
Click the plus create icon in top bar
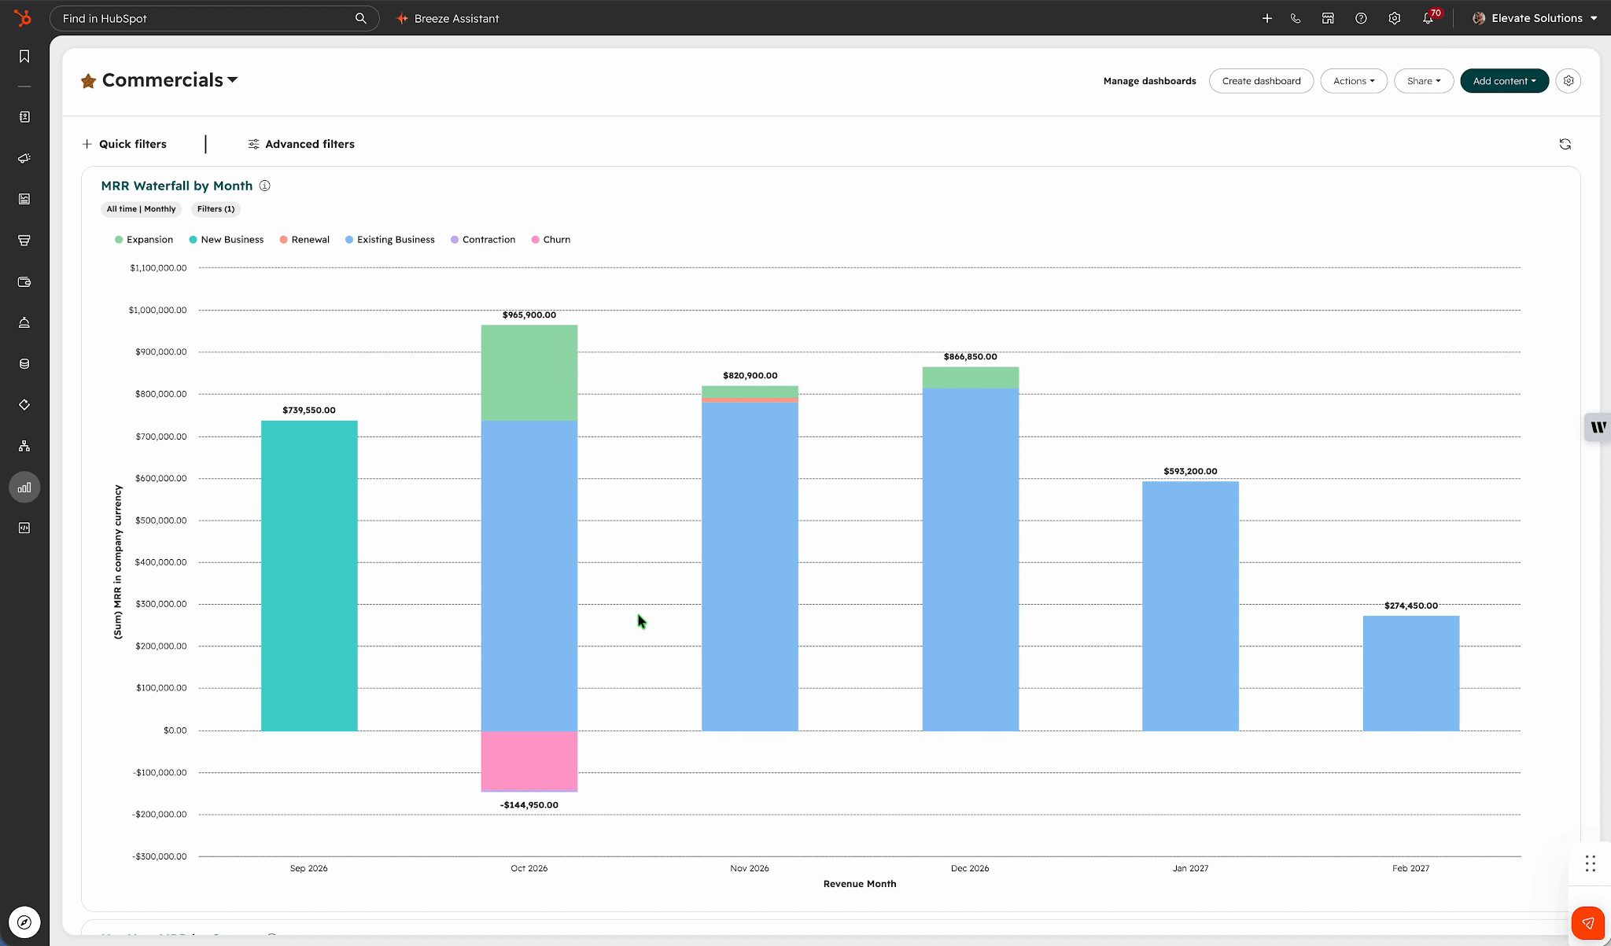coord(1267,18)
